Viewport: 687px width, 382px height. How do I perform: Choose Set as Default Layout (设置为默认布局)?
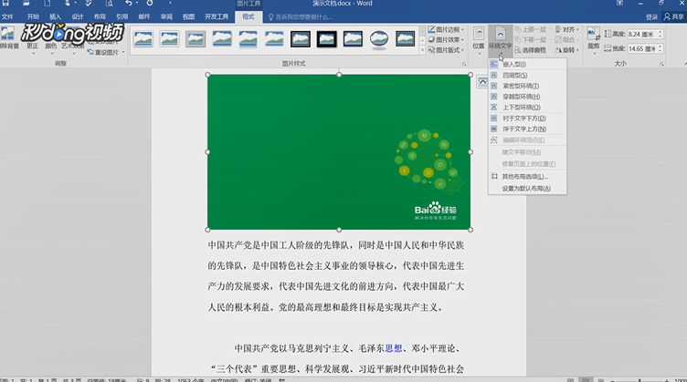[527, 189]
